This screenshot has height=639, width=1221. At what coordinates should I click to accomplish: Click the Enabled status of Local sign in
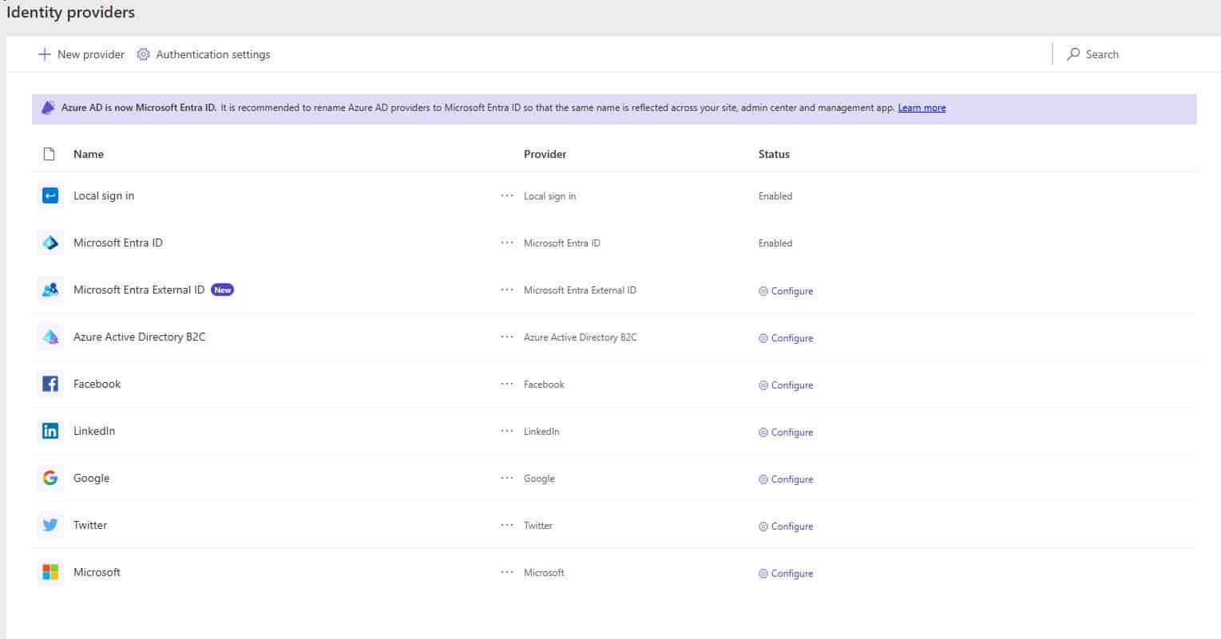click(x=775, y=195)
